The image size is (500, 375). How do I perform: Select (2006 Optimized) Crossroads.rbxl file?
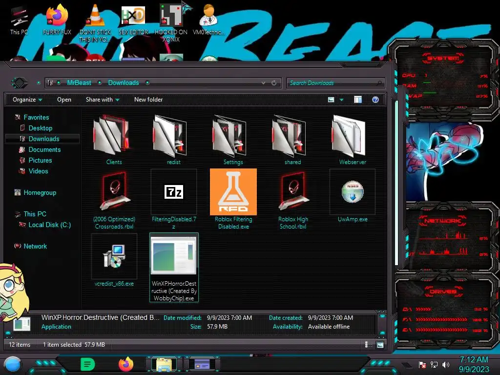(114, 199)
